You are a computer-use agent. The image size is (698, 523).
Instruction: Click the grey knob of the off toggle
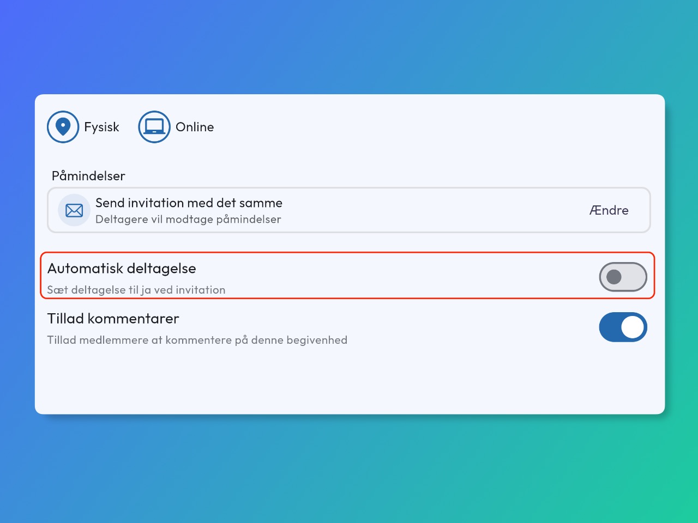[x=614, y=277]
